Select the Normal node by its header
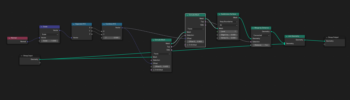The height and width of the screenshot is (100, 350). pyautogui.click(x=17, y=38)
